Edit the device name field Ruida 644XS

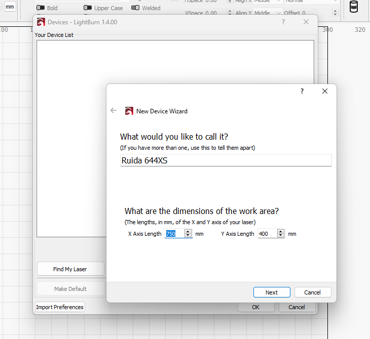tap(226, 160)
